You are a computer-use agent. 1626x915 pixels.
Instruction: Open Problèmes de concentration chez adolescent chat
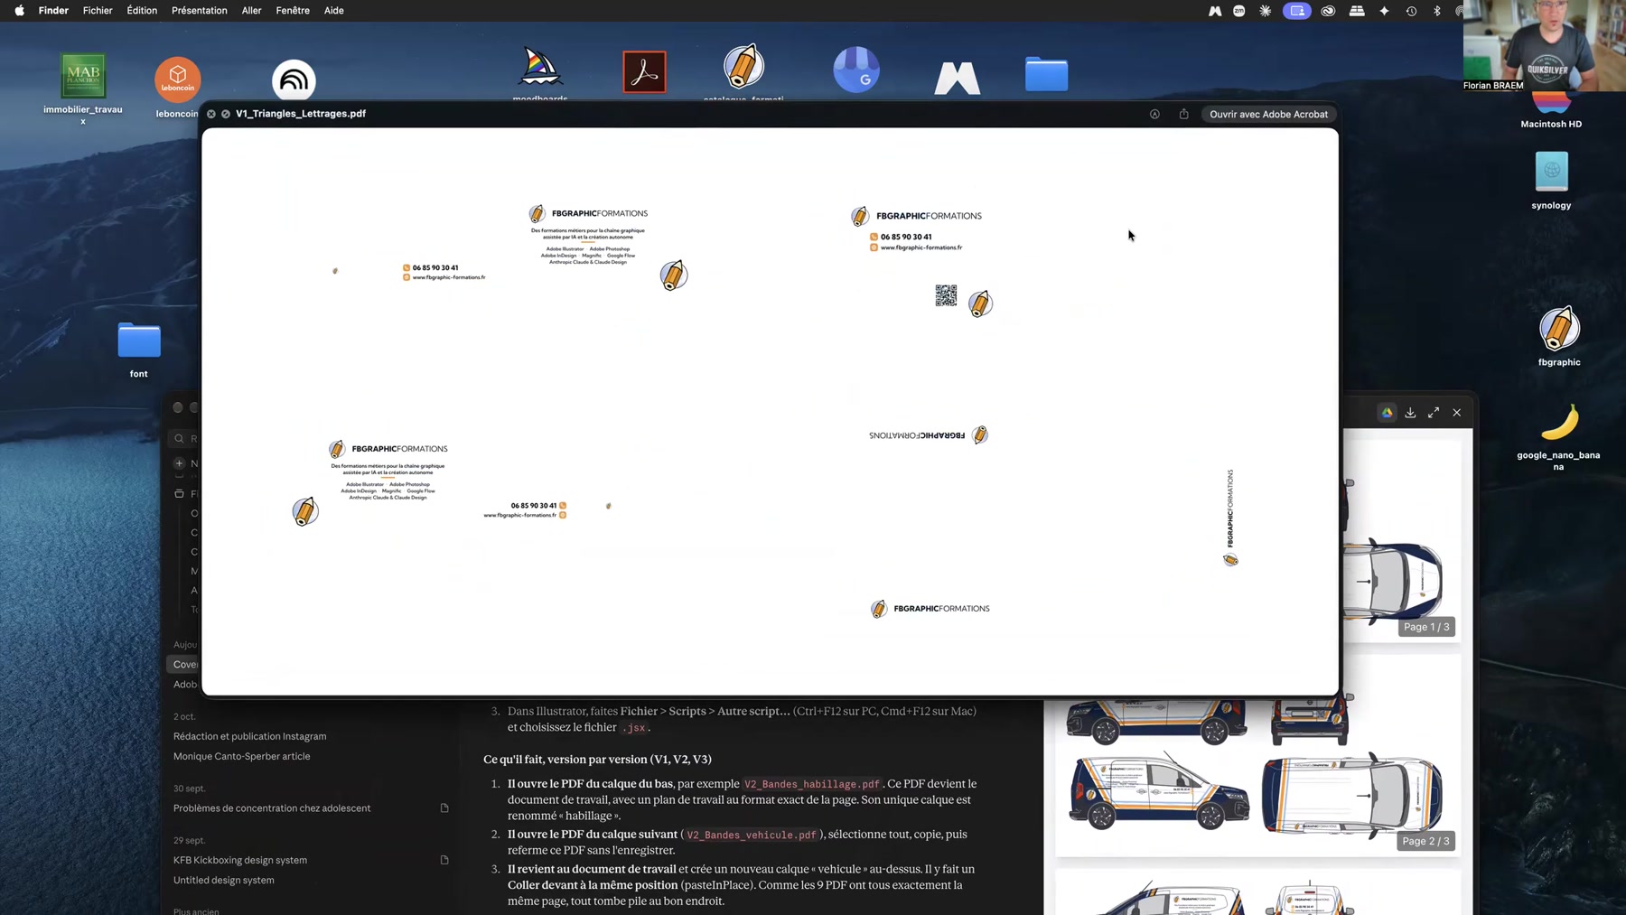pyautogui.click(x=272, y=808)
